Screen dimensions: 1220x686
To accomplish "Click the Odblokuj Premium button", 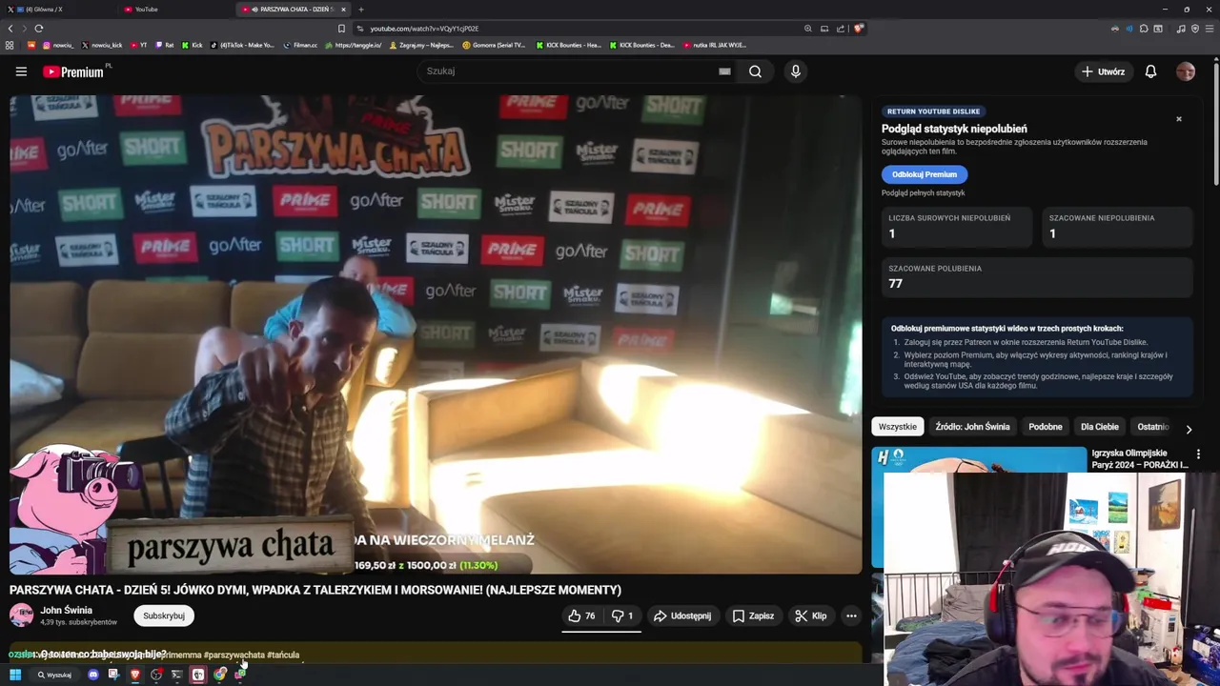I will pyautogui.click(x=925, y=174).
